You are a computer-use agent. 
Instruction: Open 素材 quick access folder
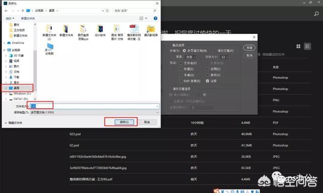pyautogui.click(x=16, y=25)
